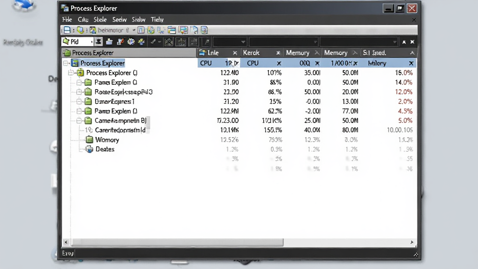Image resolution: width=478 pixels, height=269 pixels.
Task: Click the chain link icon on second toolbar
Action: [x=153, y=42]
